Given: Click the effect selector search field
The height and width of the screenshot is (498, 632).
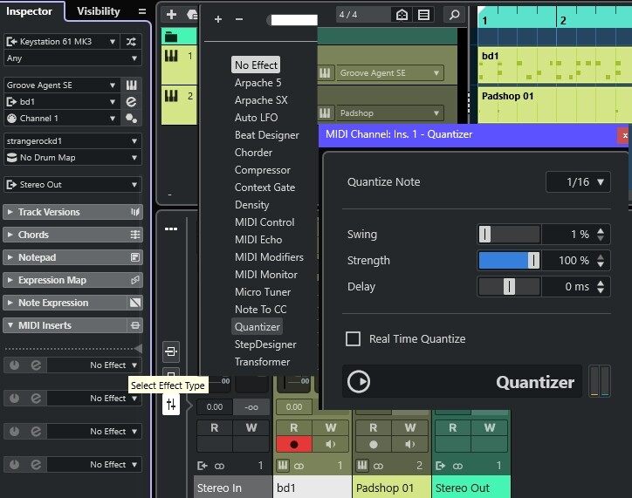Looking at the screenshot, I should coord(292,19).
